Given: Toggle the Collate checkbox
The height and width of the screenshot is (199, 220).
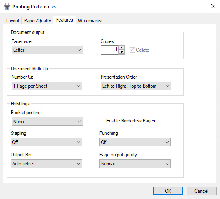Looking at the screenshot, I should (132, 50).
